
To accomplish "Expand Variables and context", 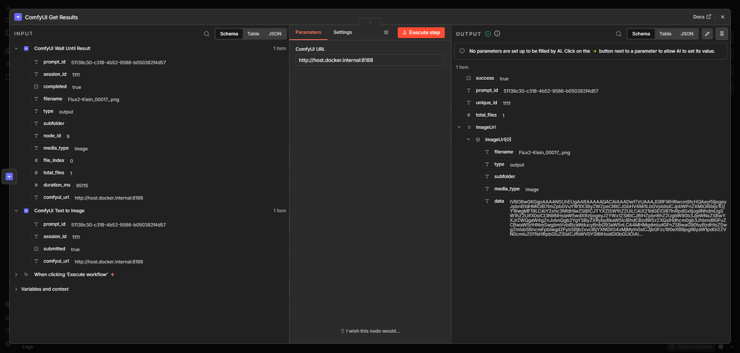I will click(x=16, y=289).
